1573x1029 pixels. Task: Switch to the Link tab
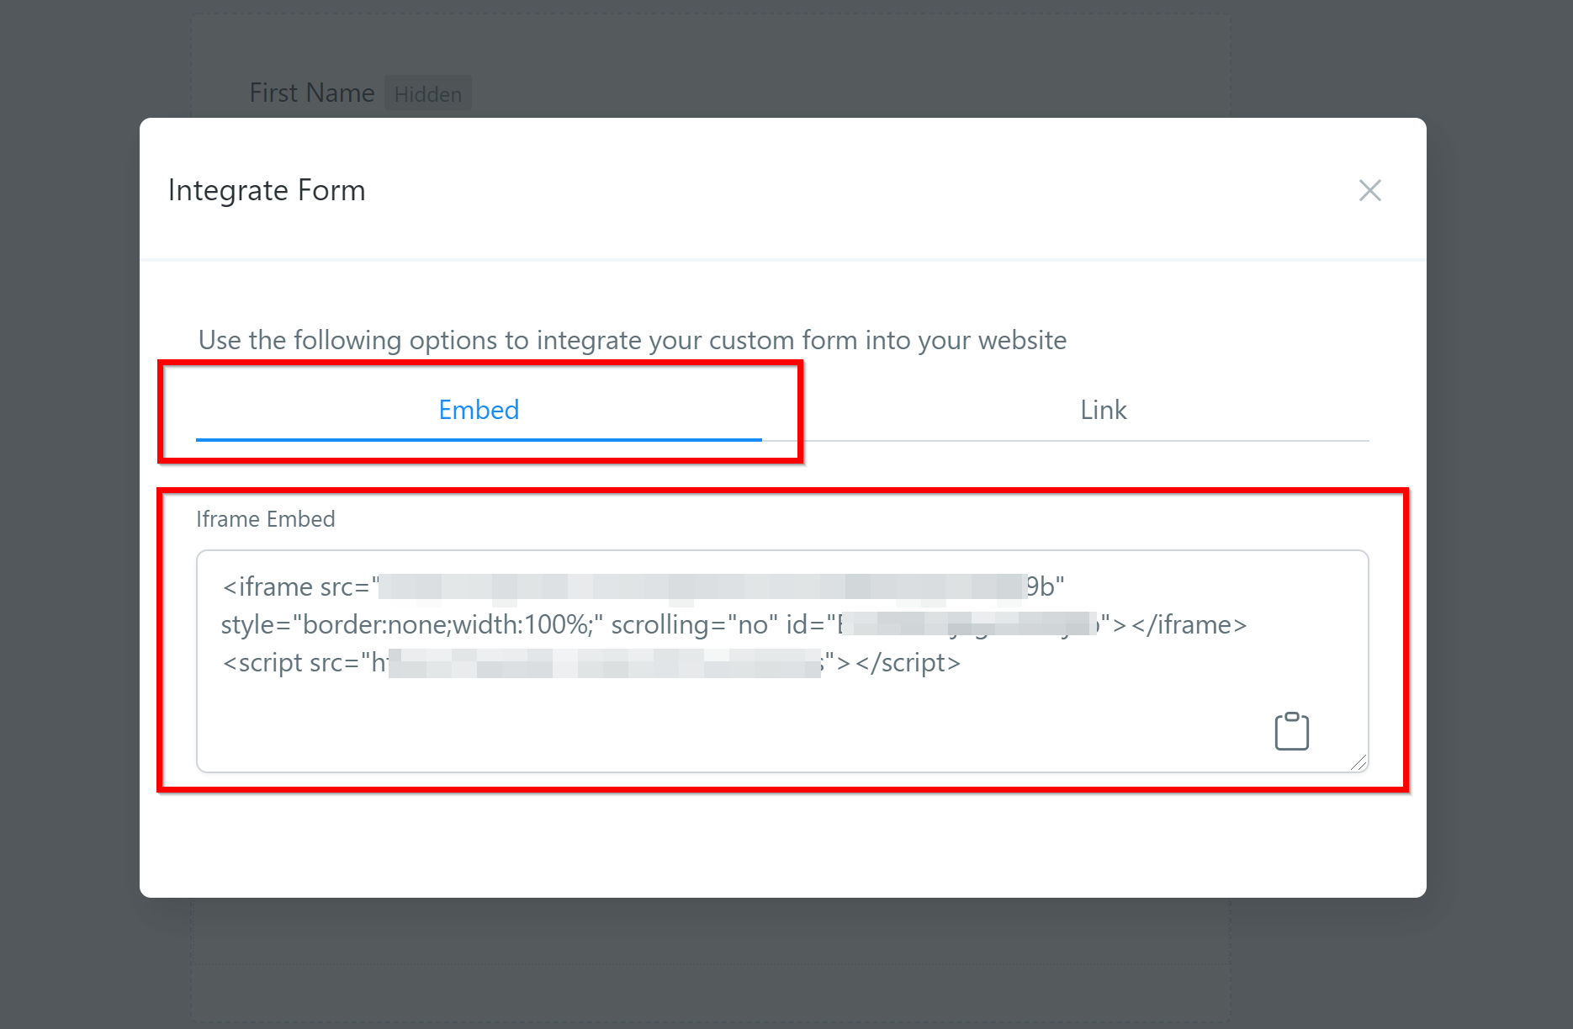[1103, 410]
